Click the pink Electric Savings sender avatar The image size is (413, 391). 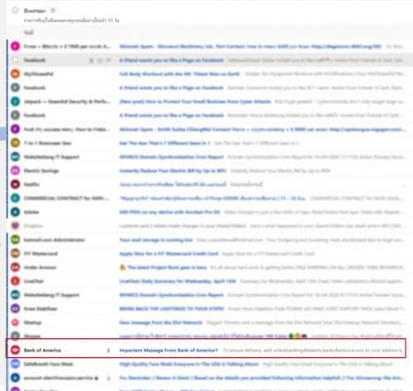16,170
